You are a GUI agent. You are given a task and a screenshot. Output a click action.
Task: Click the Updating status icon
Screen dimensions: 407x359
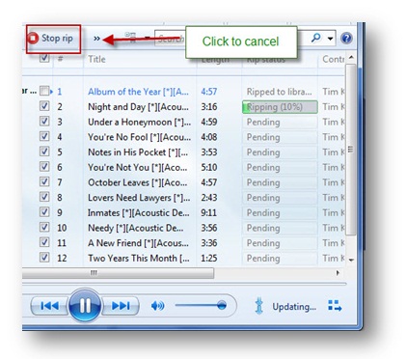[x=259, y=306]
